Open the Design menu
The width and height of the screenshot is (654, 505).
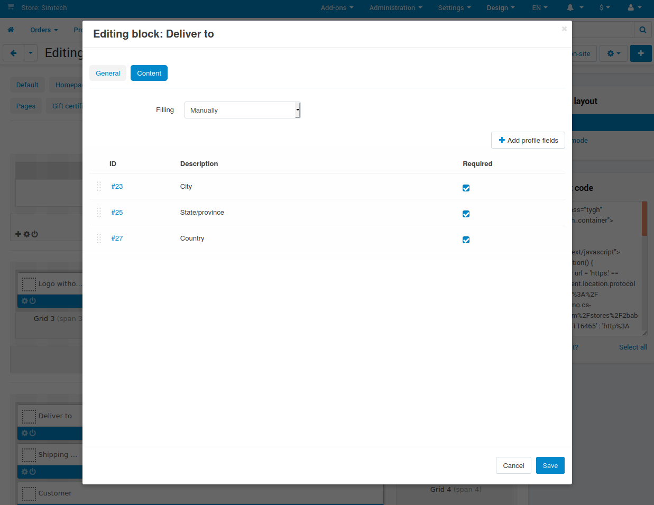tap(501, 8)
